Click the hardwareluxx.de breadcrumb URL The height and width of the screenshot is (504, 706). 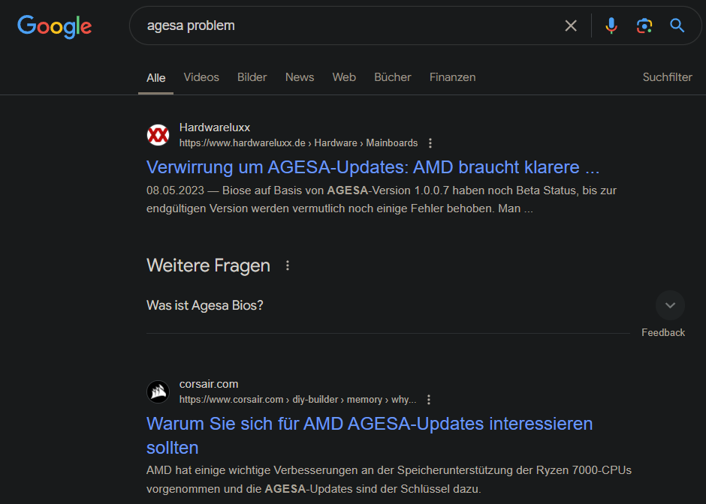(298, 143)
